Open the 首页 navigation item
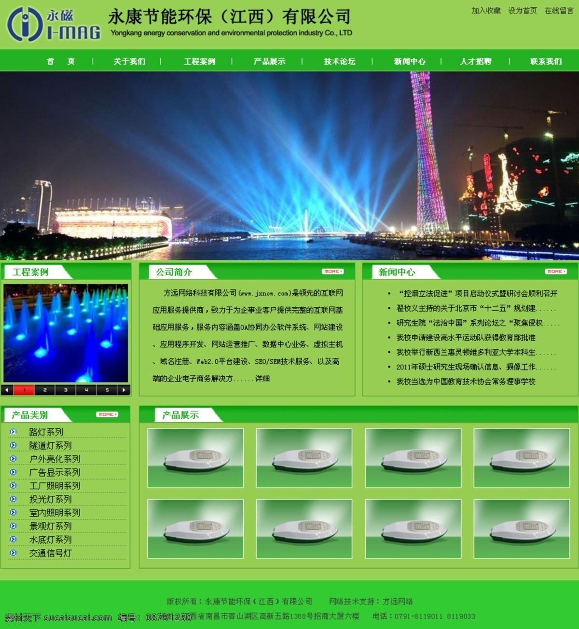 [x=61, y=61]
